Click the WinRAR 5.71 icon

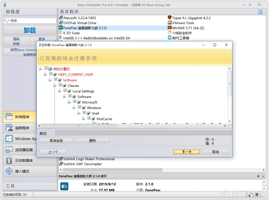click(x=170, y=27)
